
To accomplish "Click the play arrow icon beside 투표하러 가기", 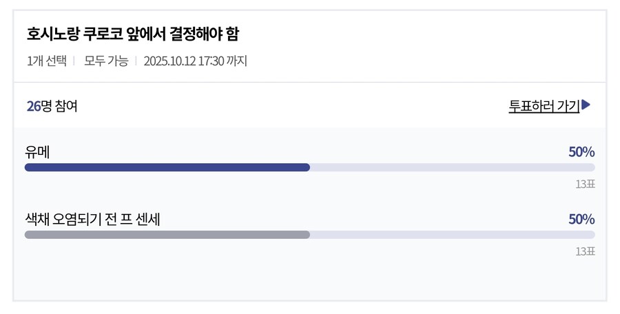I will pyautogui.click(x=586, y=105).
